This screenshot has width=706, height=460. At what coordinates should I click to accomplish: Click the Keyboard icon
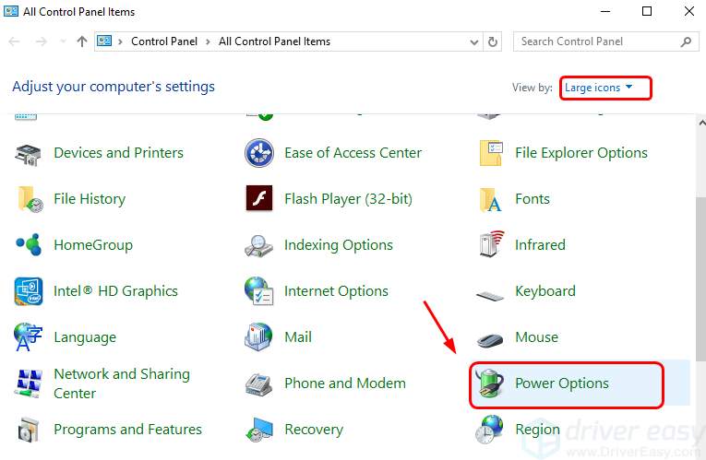click(490, 295)
